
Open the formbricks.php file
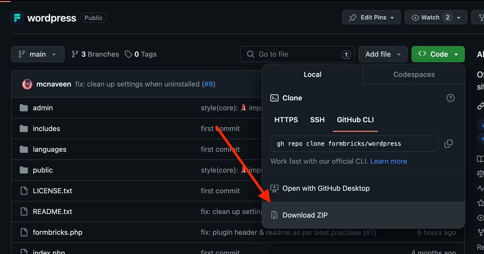tap(57, 232)
